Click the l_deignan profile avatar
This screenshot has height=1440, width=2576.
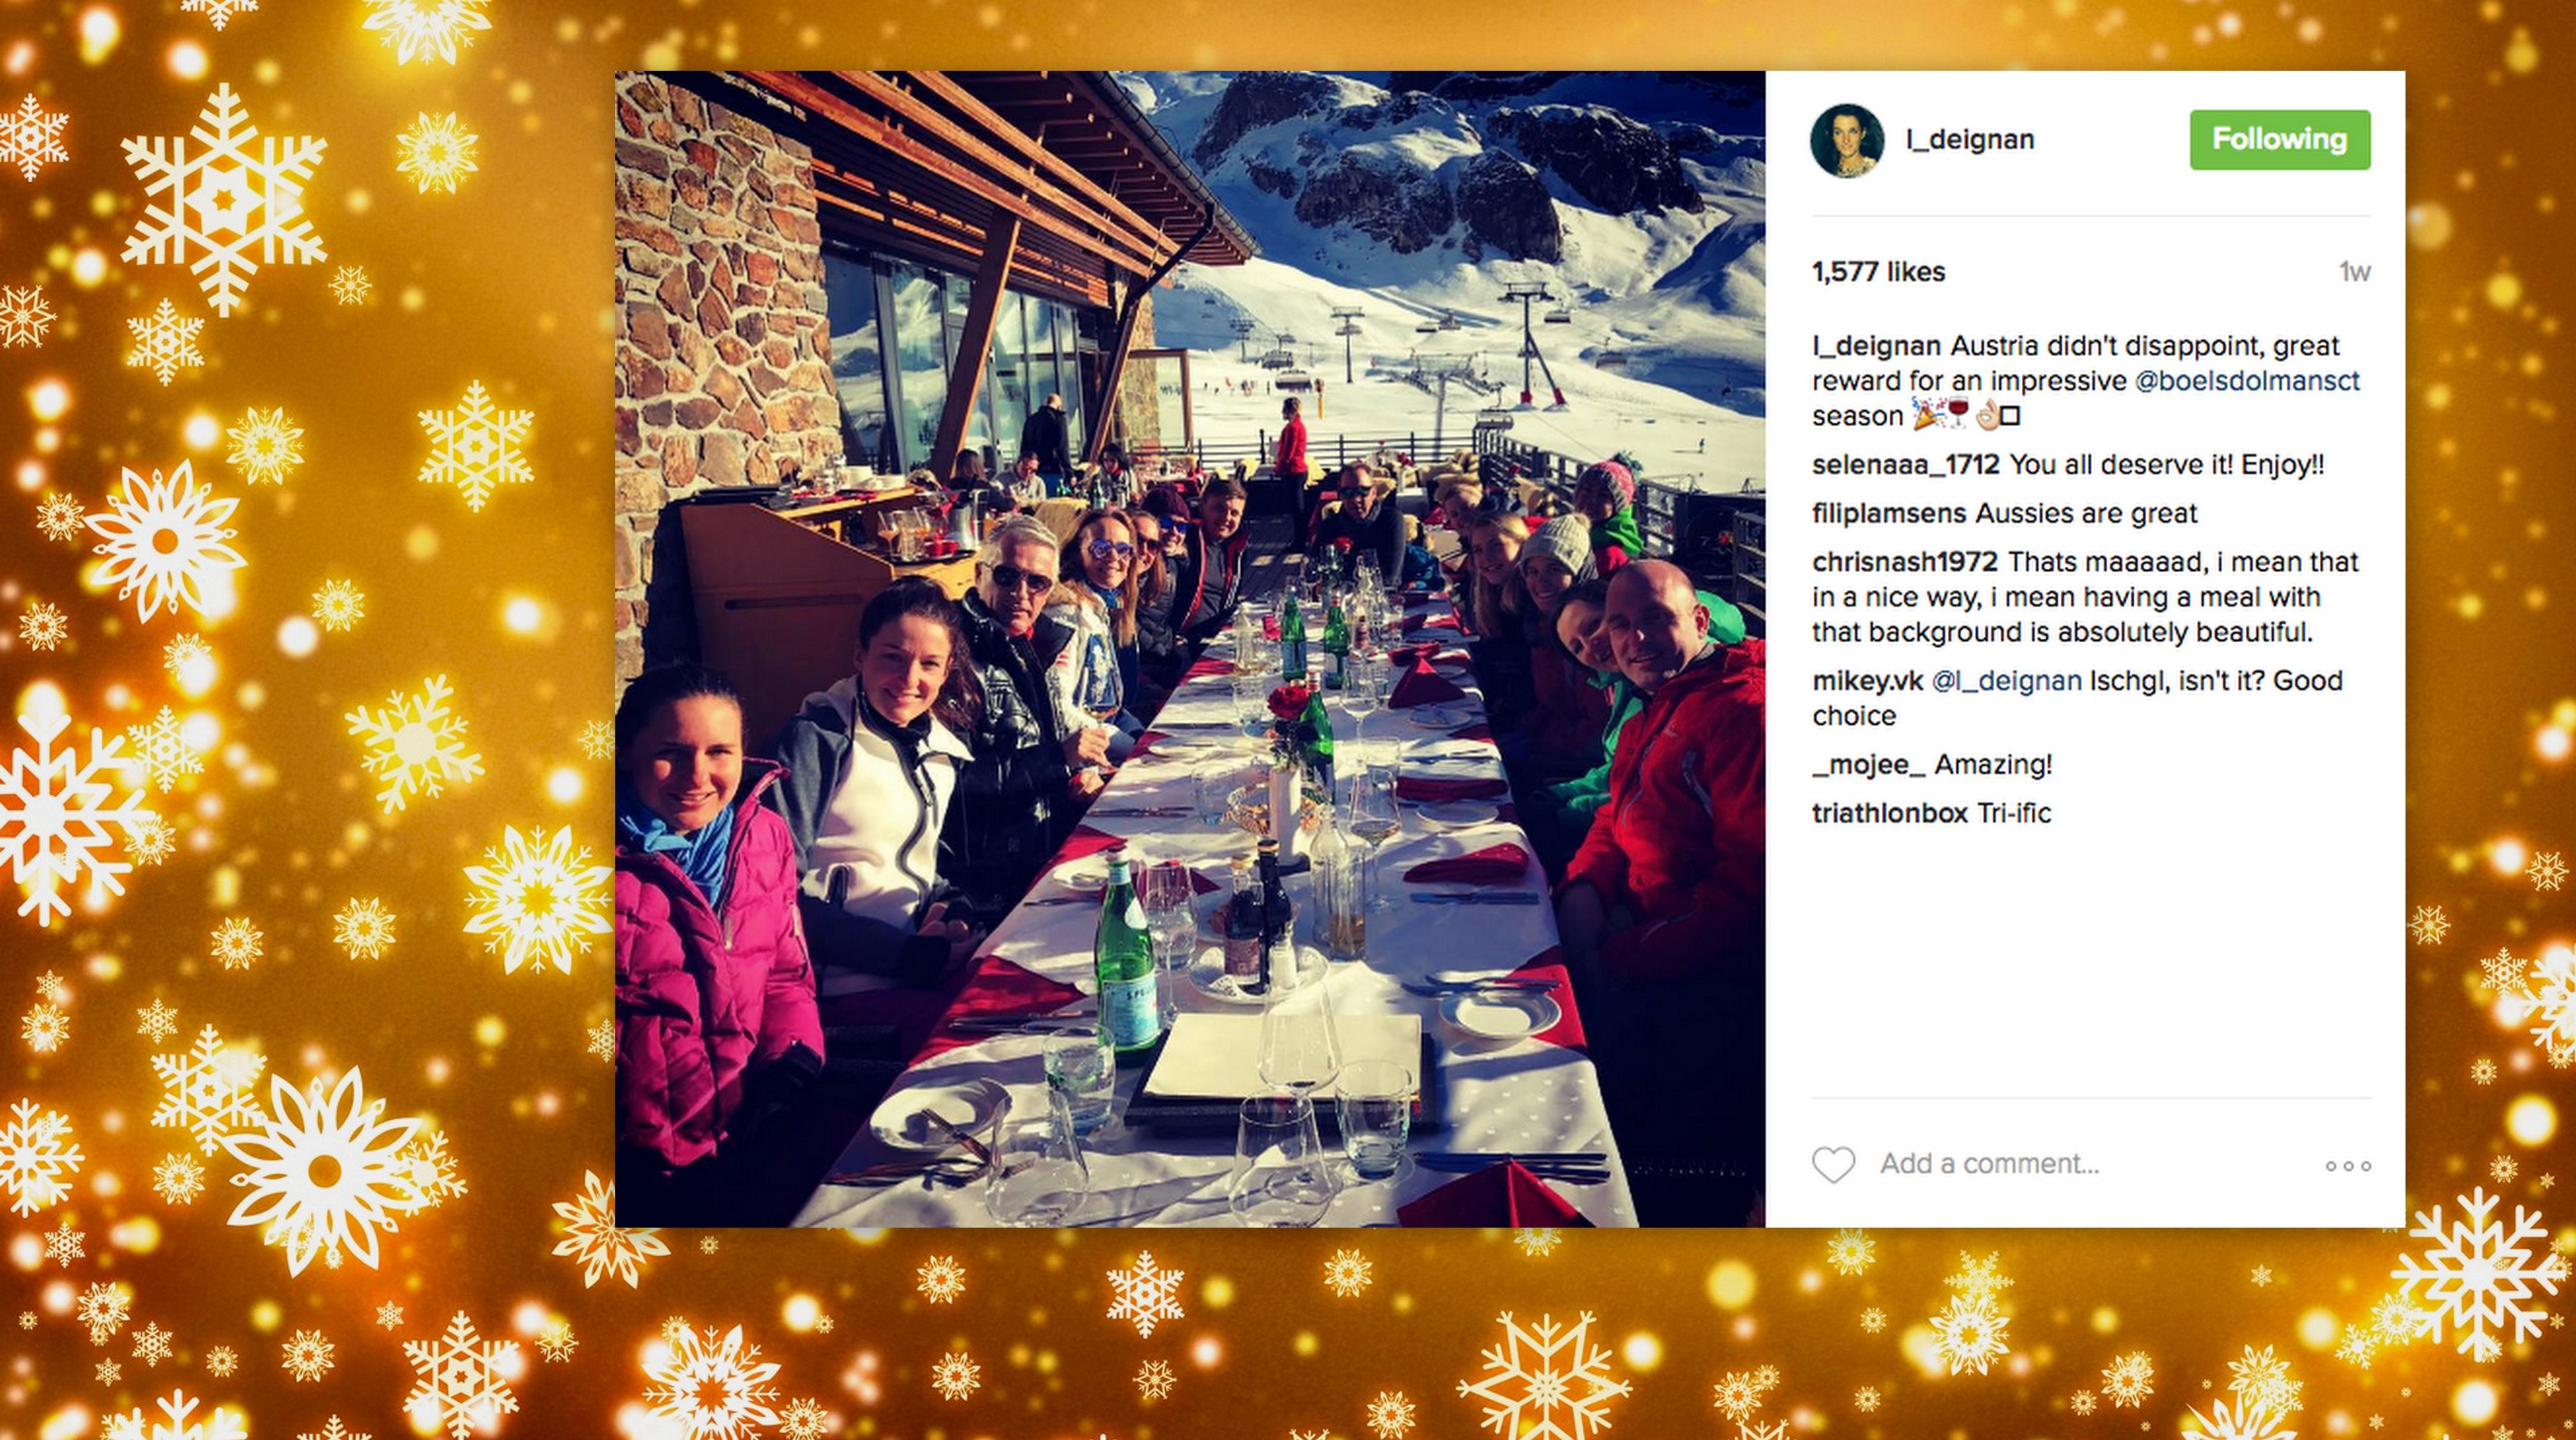click(1847, 140)
